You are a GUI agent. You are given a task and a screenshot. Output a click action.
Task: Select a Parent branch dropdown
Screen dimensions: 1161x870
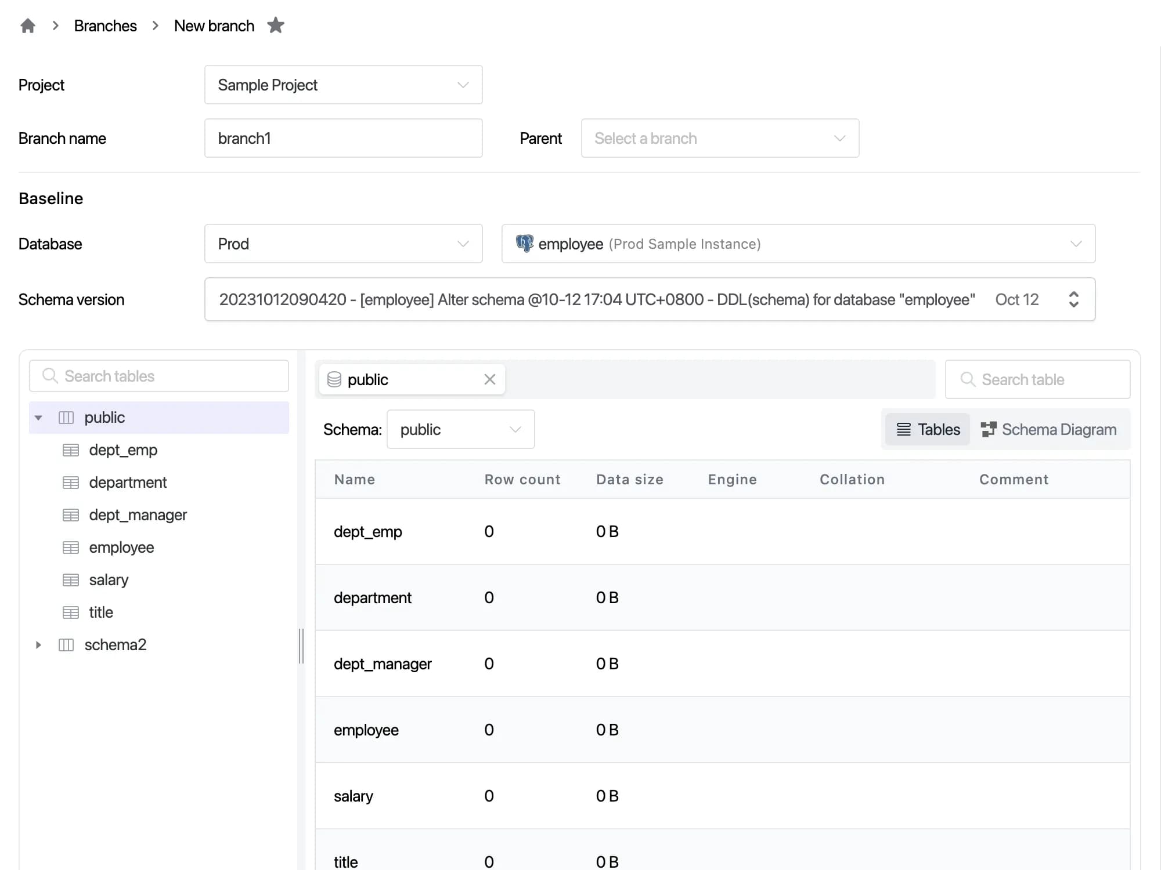pyautogui.click(x=719, y=138)
